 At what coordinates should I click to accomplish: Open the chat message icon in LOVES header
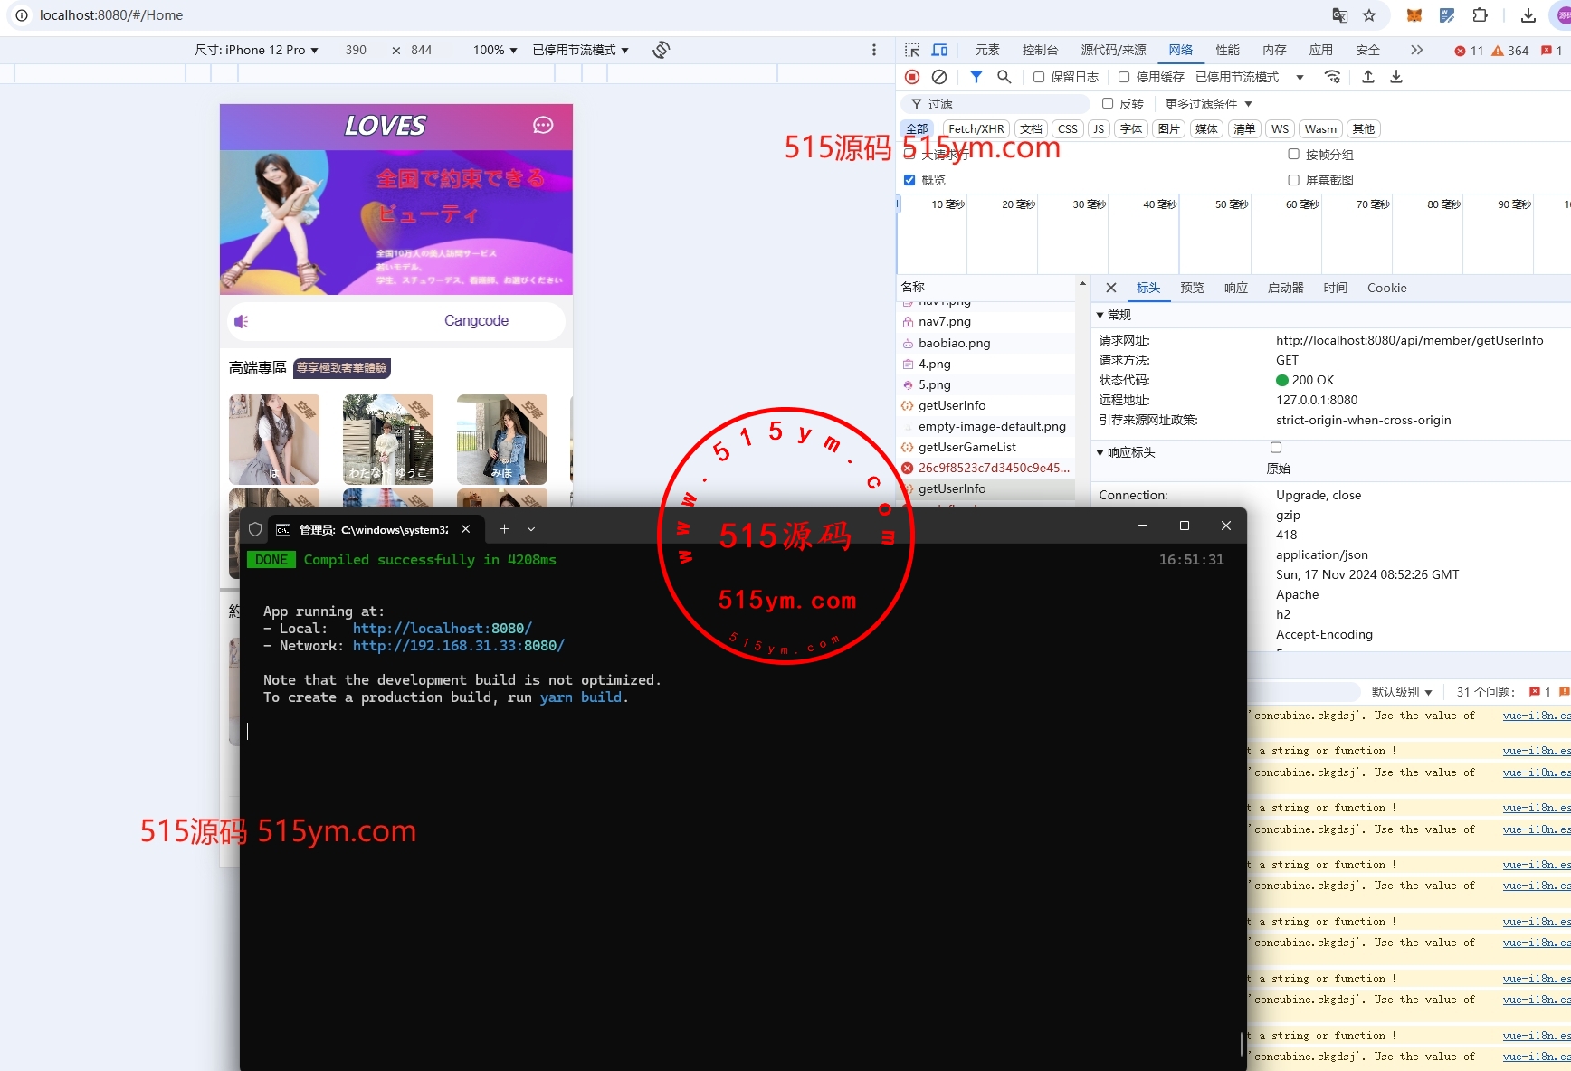click(x=543, y=125)
